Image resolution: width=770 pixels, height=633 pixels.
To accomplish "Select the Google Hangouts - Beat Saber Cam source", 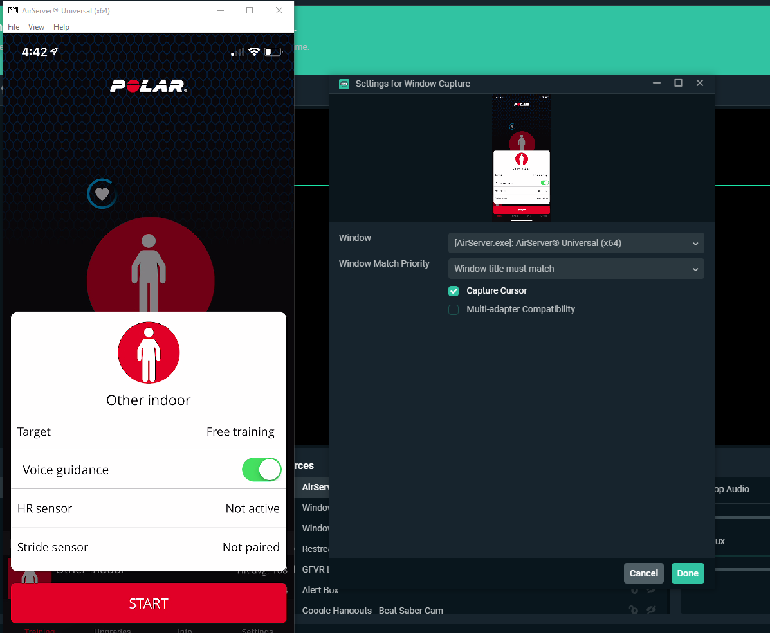I will point(372,611).
